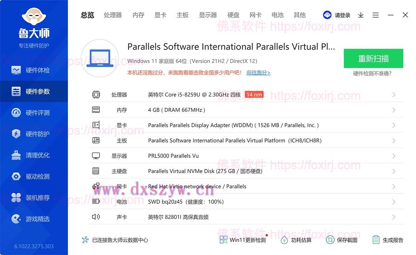
Task: Select the 英特尔 Core i5-8259U text
Action: 194,95
